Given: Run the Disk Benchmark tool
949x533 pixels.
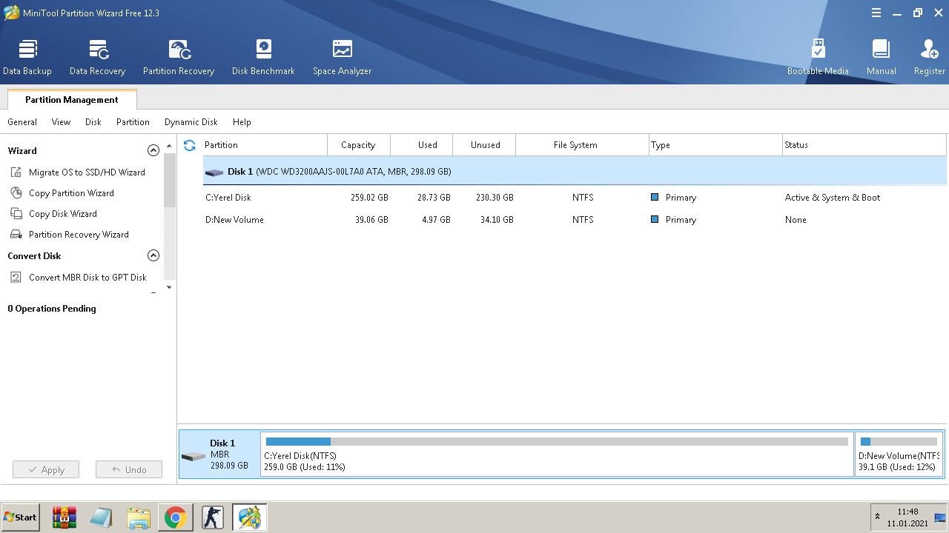Looking at the screenshot, I should click(x=263, y=58).
